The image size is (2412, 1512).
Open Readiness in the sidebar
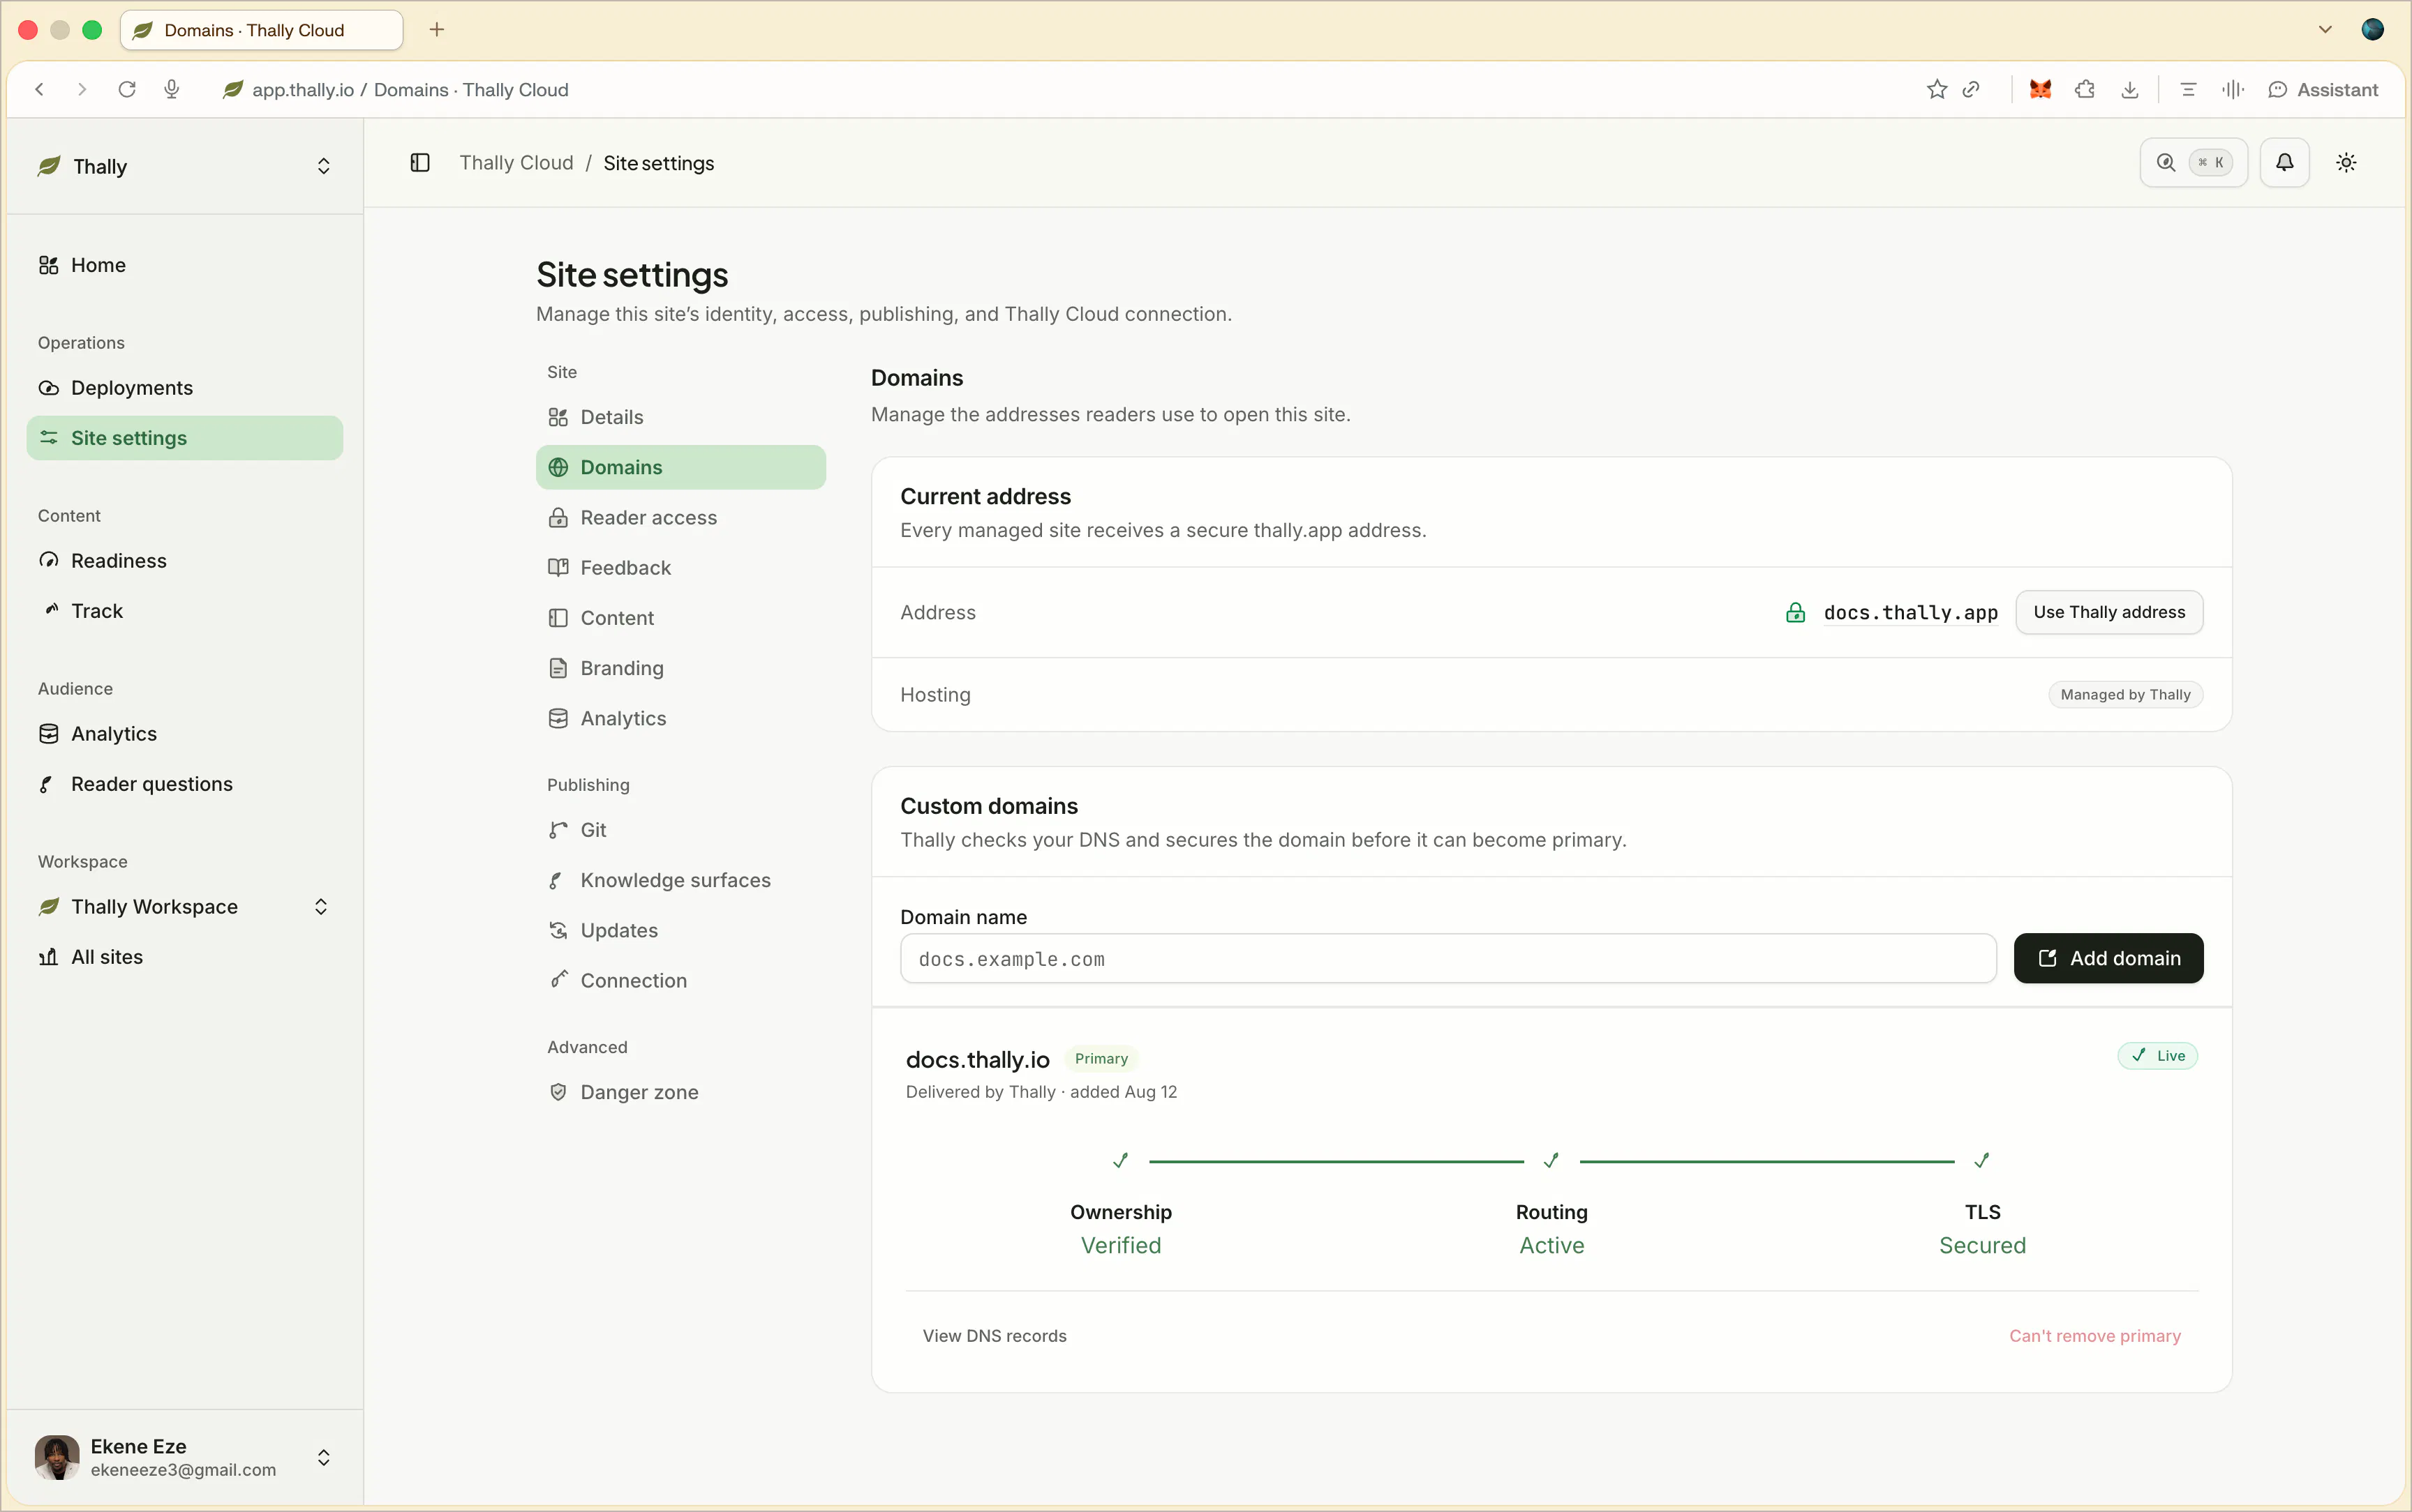click(185, 561)
